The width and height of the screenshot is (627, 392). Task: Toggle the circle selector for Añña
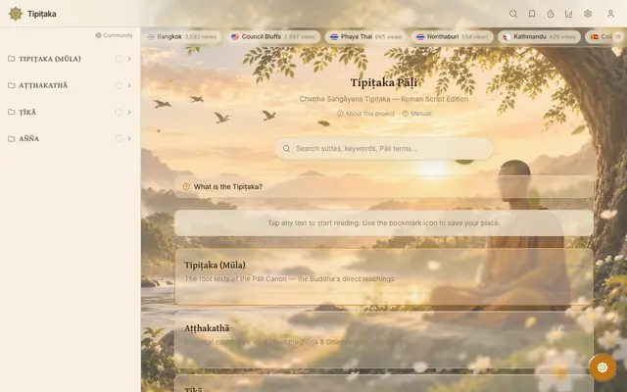(x=119, y=138)
